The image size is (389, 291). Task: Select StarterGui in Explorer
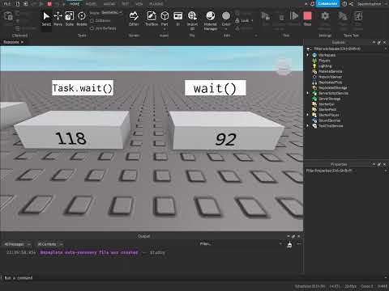click(x=327, y=104)
